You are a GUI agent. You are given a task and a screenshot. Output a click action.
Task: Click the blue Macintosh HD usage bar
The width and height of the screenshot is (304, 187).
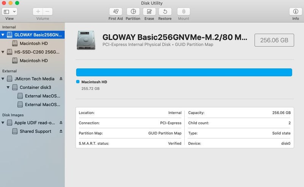pyautogui.click(x=184, y=72)
